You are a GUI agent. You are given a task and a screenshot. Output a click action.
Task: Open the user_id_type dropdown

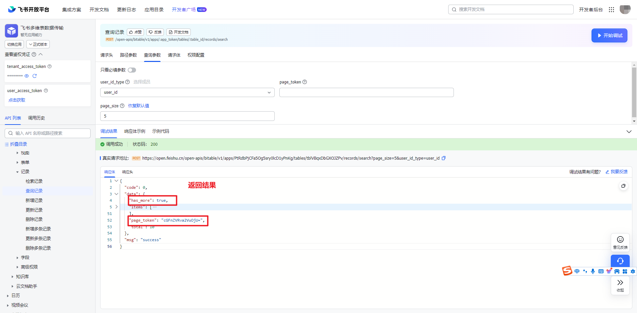pyautogui.click(x=187, y=92)
